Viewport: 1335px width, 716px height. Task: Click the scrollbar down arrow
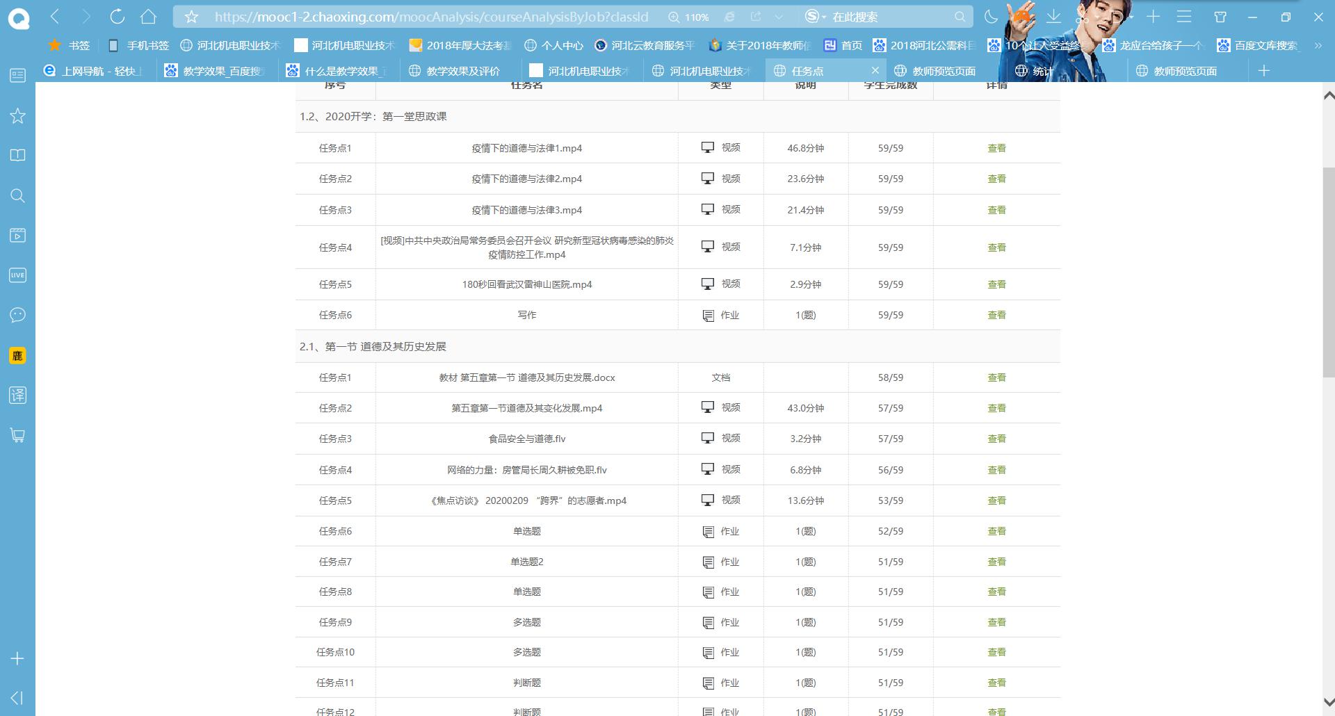(1328, 702)
